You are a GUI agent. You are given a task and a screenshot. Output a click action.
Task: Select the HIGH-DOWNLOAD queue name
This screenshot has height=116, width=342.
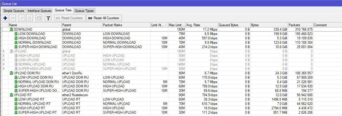coord(32,38)
